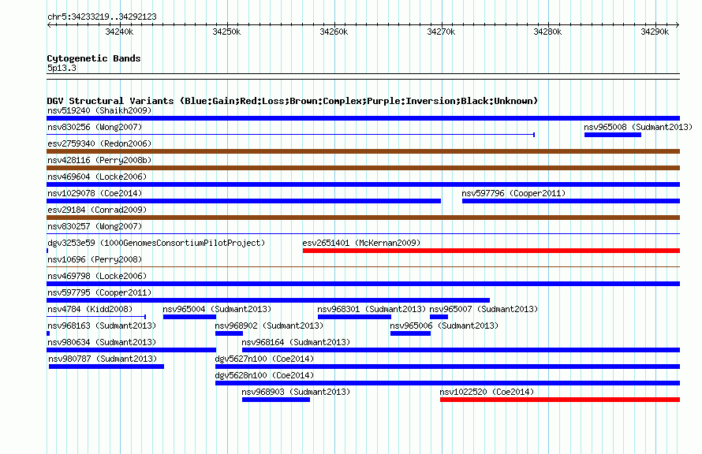Open the nsv469798 (Locke2006) label
Image resolution: width=702 pixels, height=454 pixels.
point(97,276)
